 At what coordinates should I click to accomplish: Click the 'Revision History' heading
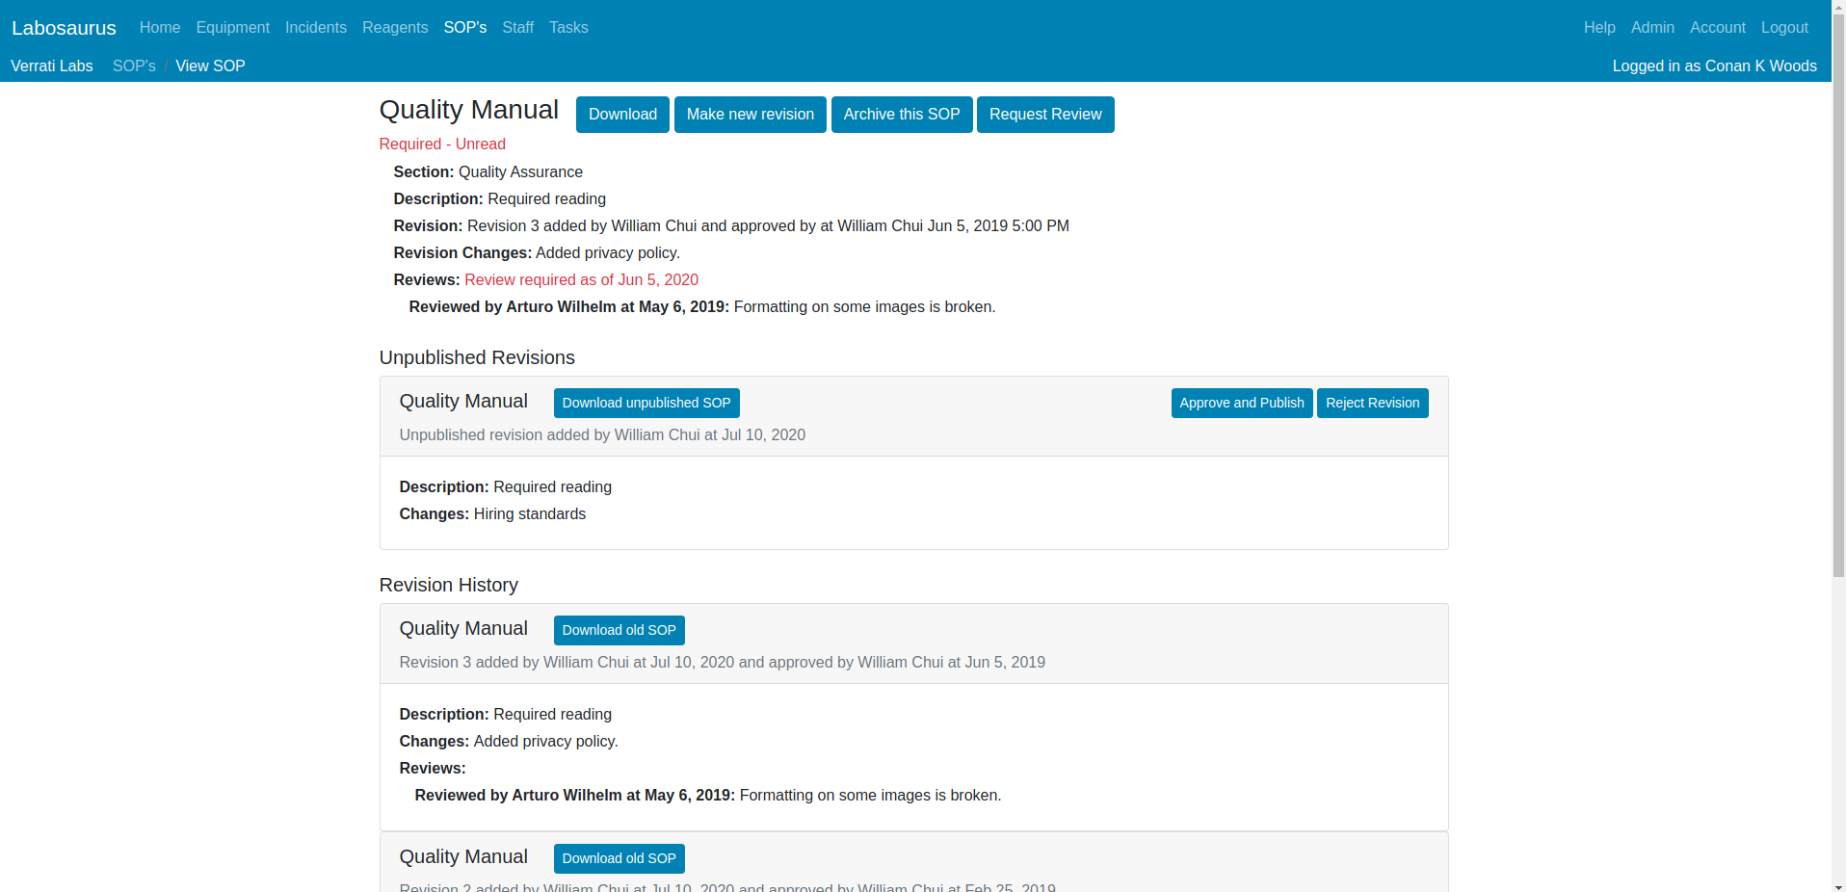449,585
